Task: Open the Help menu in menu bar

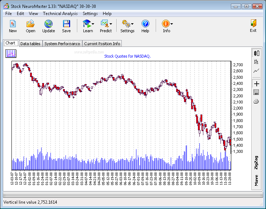Action: pos(107,14)
